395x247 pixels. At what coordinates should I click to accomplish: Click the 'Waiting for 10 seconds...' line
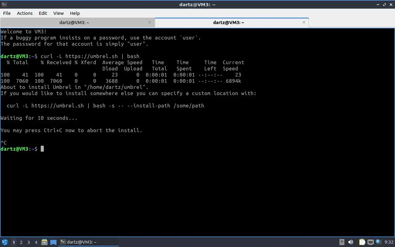tap(39, 118)
